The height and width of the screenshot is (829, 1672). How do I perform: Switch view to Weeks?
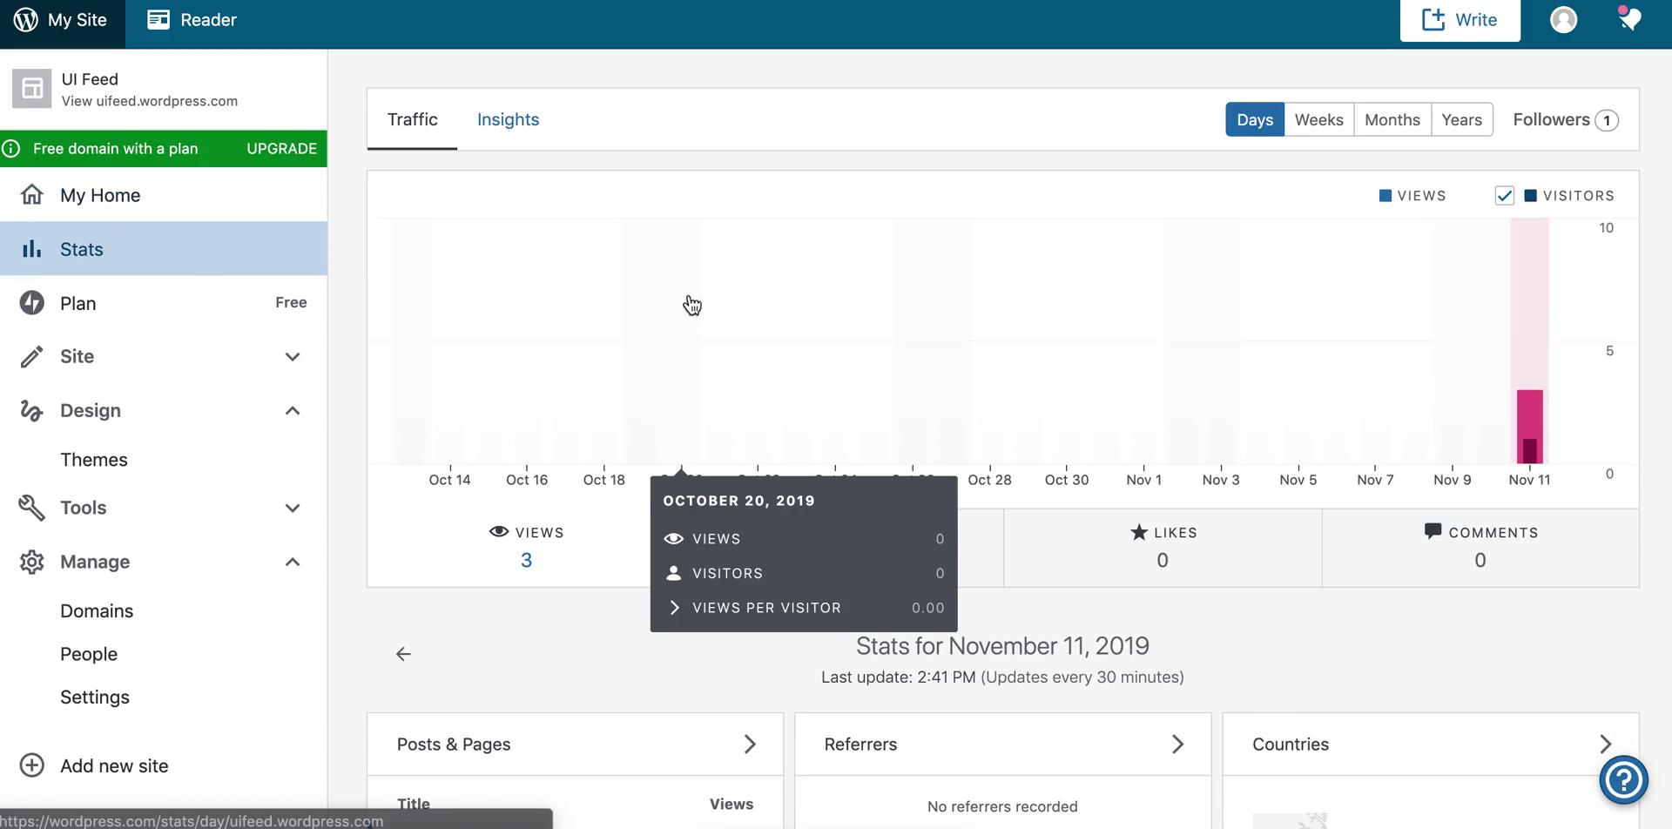pos(1318,119)
